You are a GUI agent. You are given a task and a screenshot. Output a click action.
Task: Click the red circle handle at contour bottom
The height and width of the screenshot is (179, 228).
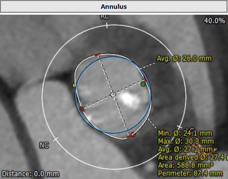[133, 135]
